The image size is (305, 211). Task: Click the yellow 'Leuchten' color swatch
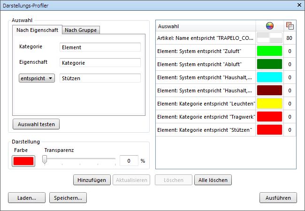269,103
